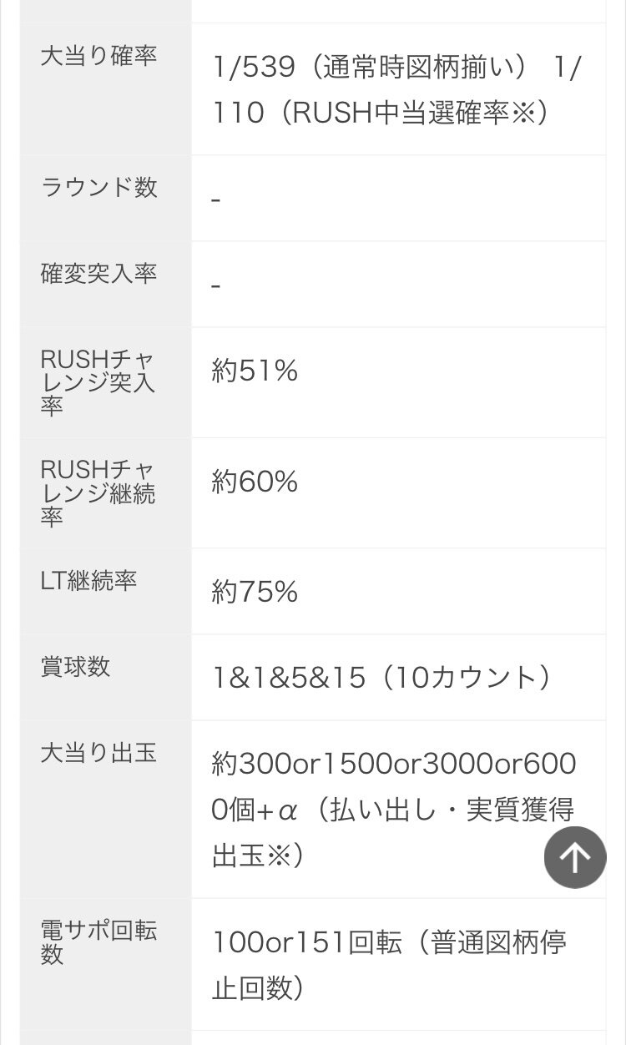
Task: Tap the 大当り出玉 row label
Action: pyautogui.click(x=98, y=754)
